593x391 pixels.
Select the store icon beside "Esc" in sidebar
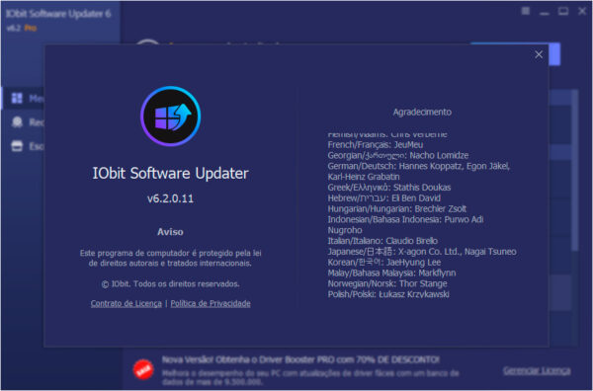[x=17, y=146]
